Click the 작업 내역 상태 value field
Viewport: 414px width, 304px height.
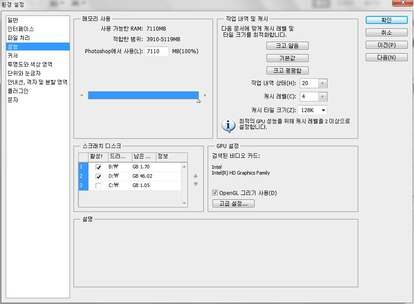pos(309,83)
